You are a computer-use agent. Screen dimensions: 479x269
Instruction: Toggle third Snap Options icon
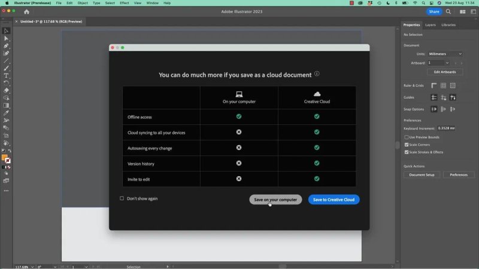click(x=453, y=109)
